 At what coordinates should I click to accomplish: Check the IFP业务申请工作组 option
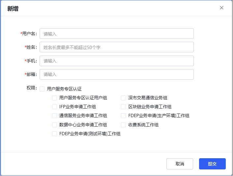54,107
